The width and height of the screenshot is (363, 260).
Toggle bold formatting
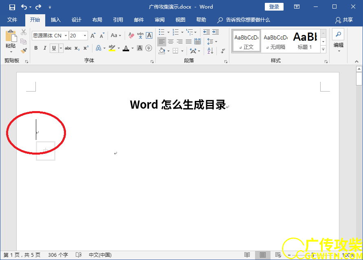click(x=36, y=48)
